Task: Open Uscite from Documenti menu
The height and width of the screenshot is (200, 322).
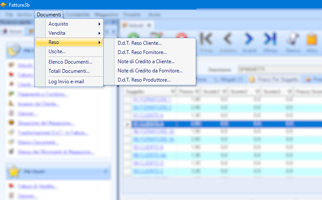Action: click(57, 51)
